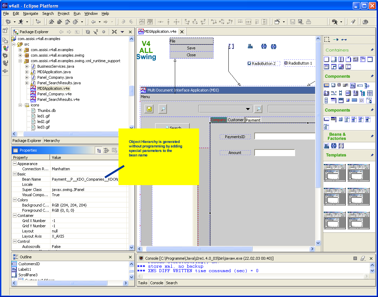Click the clear console icon in Console view
This screenshot has width=378, height=297.
click(x=362, y=258)
